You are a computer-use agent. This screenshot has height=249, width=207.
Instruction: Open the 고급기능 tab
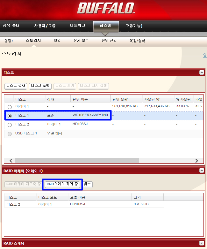click(134, 26)
